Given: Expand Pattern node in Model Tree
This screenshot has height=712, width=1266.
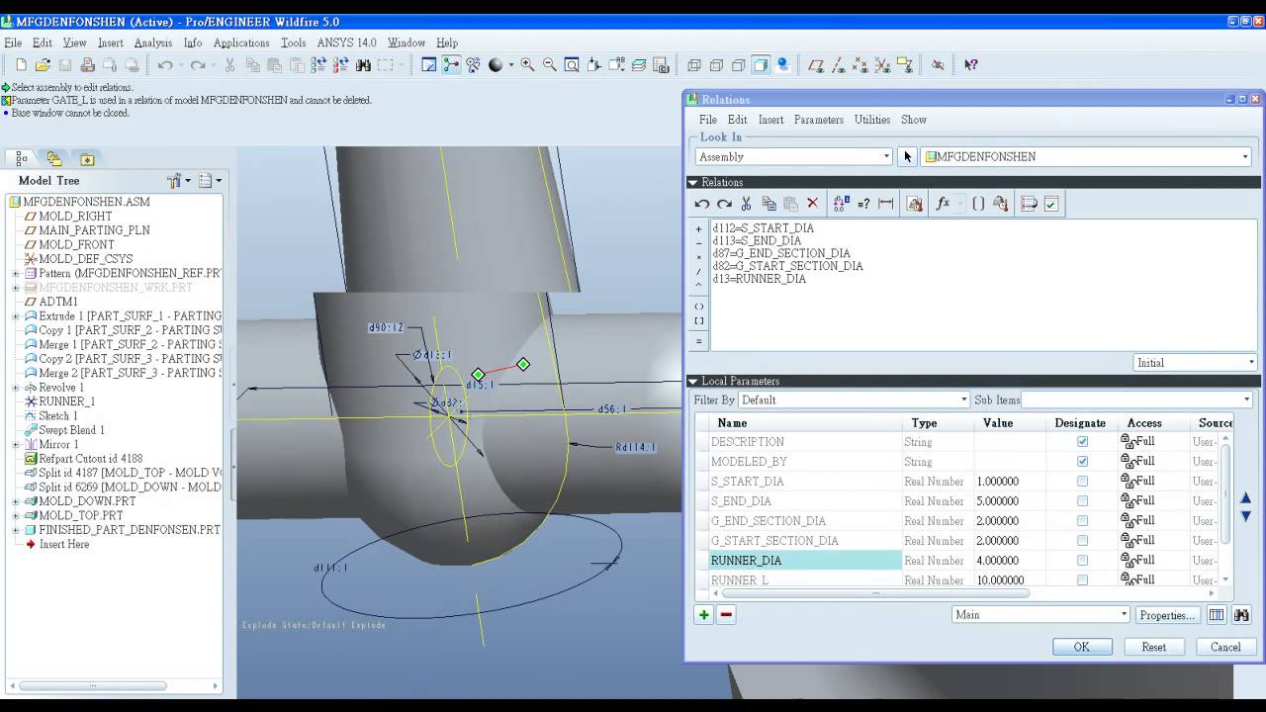Looking at the screenshot, I should (x=15, y=273).
